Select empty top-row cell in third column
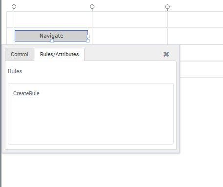This screenshot has width=223, height=187. [195, 20]
